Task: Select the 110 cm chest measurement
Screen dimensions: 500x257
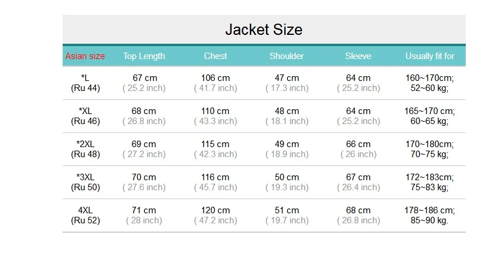Action: click(x=215, y=111)
